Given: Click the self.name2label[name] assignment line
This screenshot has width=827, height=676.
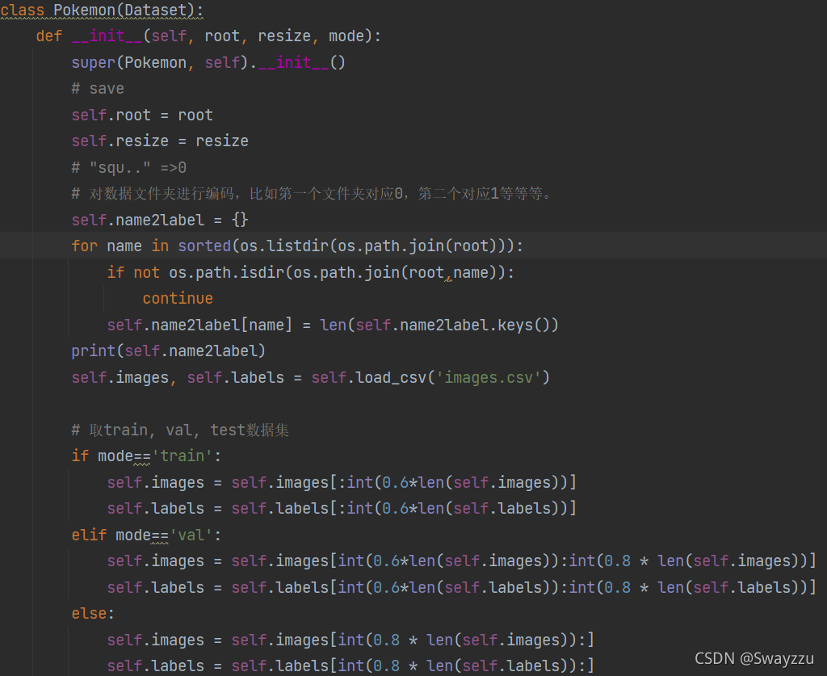Looking at the screenshot, I should 333,325.
